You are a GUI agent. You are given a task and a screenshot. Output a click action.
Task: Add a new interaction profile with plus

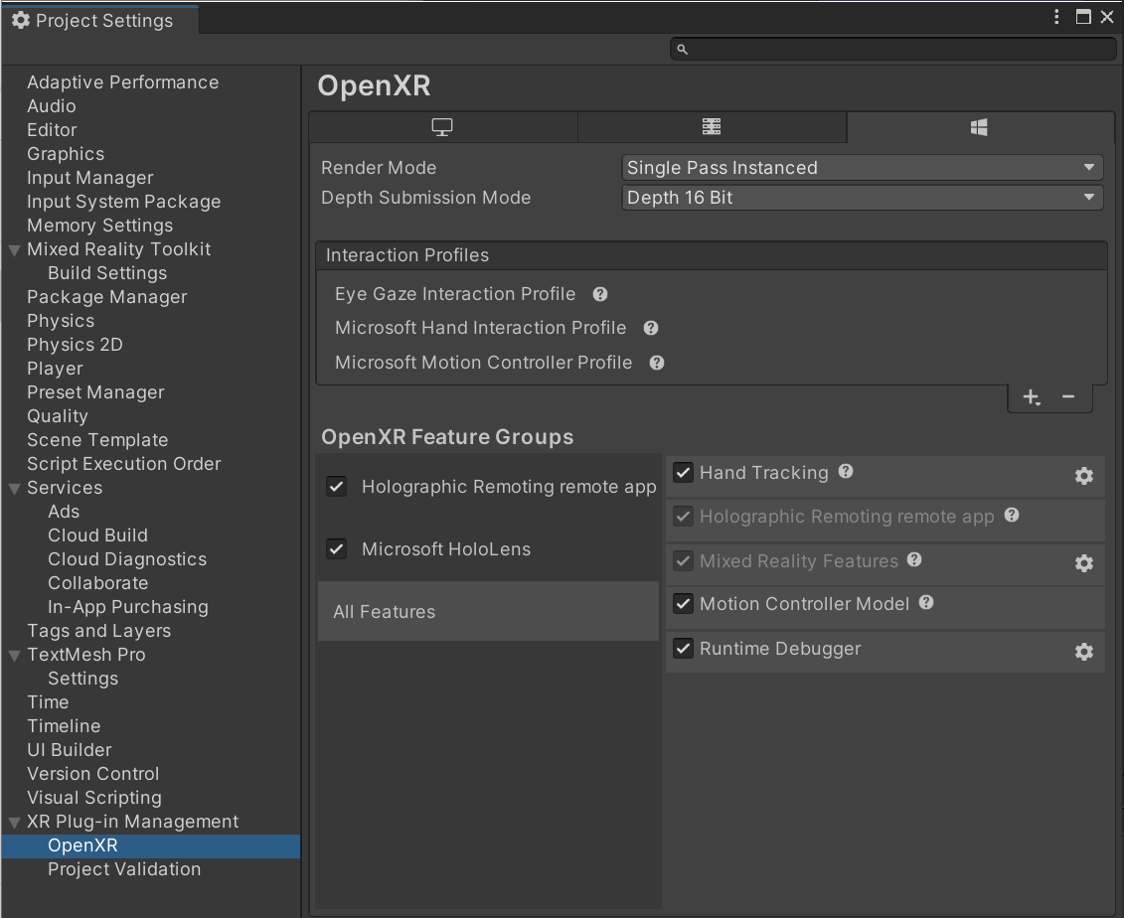point(1031,397)
